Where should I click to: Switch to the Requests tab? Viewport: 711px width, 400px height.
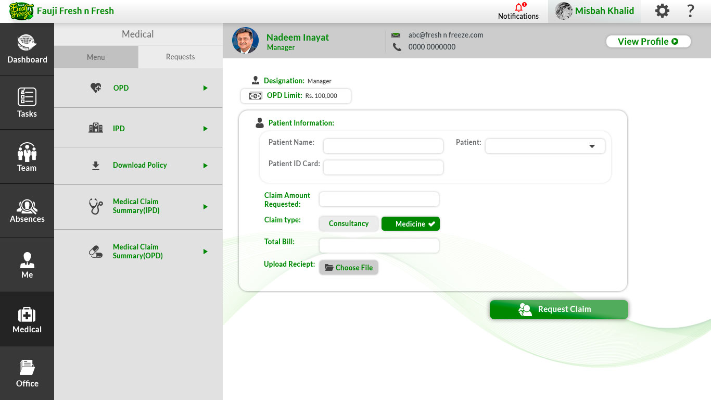(x=180, y=57)
